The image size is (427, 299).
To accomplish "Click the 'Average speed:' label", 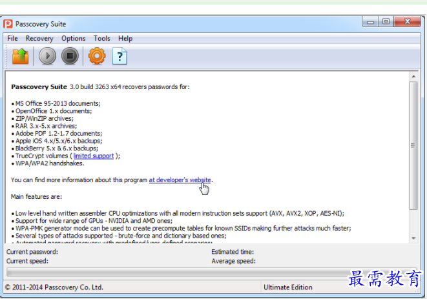I will [x=234, y=261].
